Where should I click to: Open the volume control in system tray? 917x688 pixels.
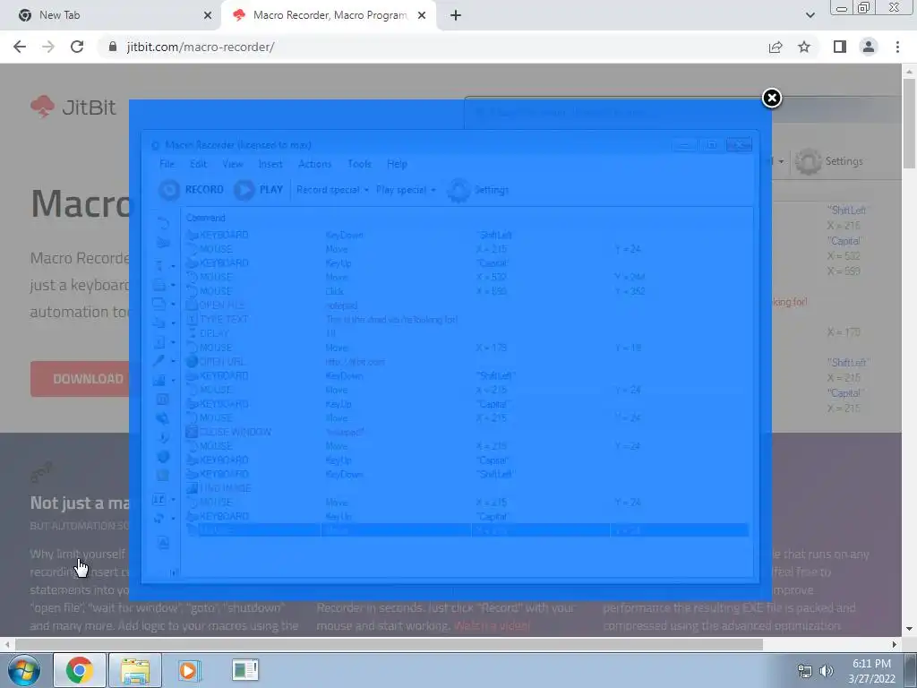(x=827, y=671)
